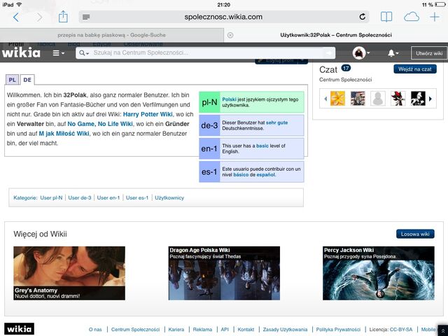448x336 pixels.
Task: Click footer Wikia logo
Action: coord(19,329)
